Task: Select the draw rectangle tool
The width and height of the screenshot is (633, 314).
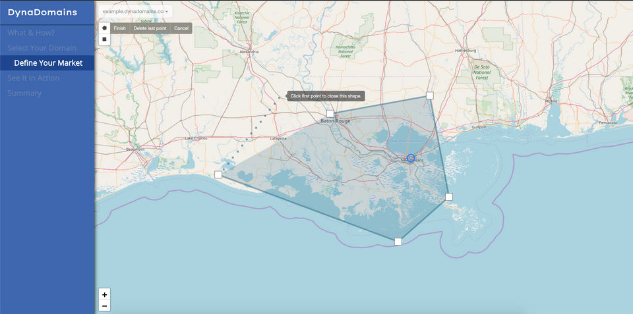Action: [x=105, y=39]
